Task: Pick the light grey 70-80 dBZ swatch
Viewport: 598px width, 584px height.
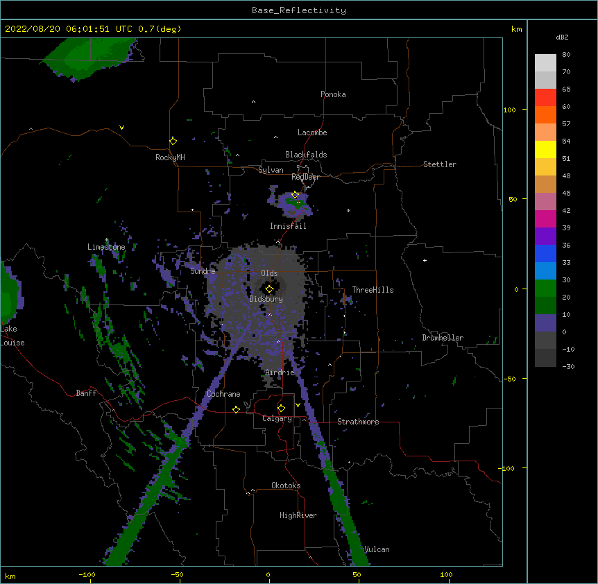Action: (x=545, y=63)
